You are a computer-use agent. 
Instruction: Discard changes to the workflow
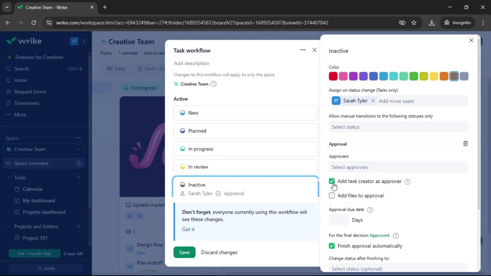(x=219, y=252)
